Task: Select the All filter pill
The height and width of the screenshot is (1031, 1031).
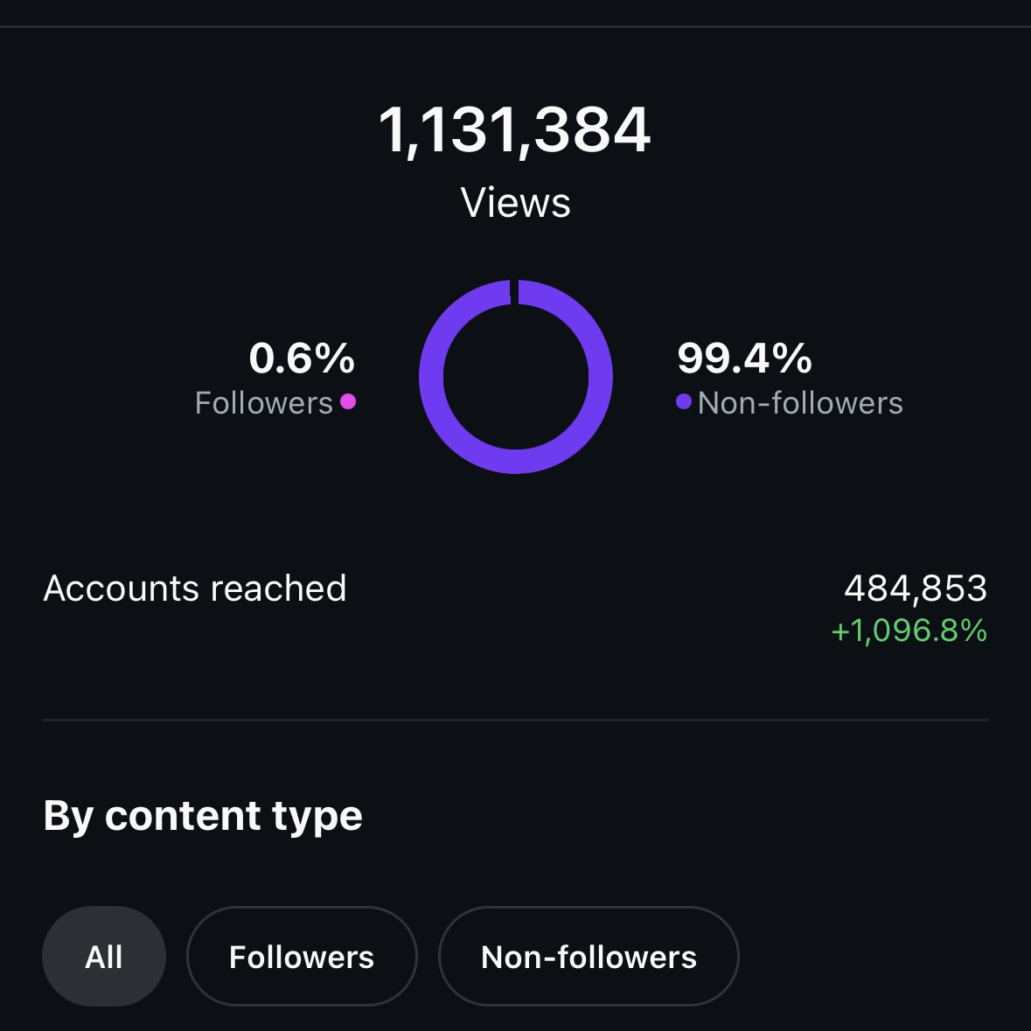Action: coord(104,957)
